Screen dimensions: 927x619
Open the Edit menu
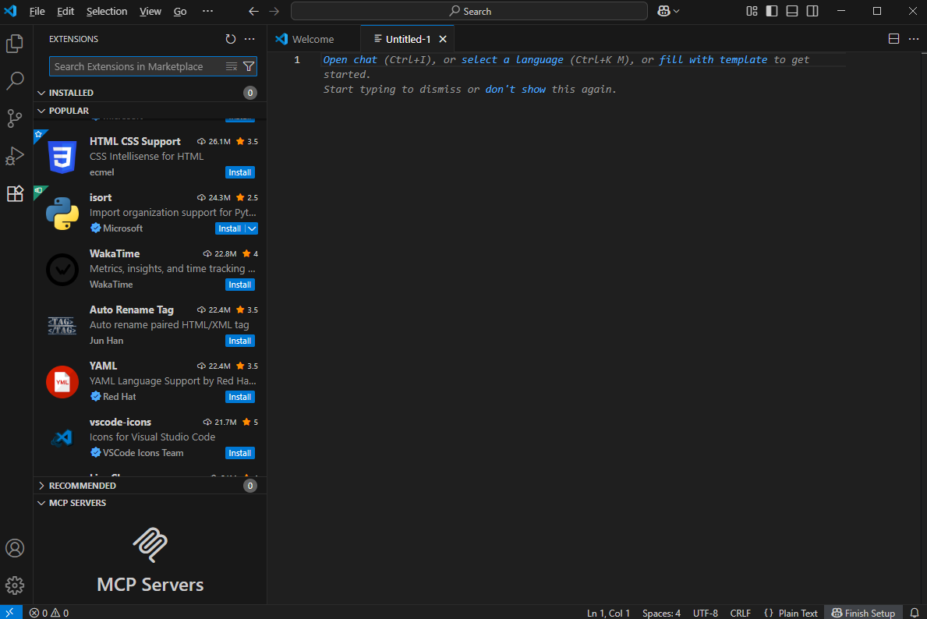65,11
